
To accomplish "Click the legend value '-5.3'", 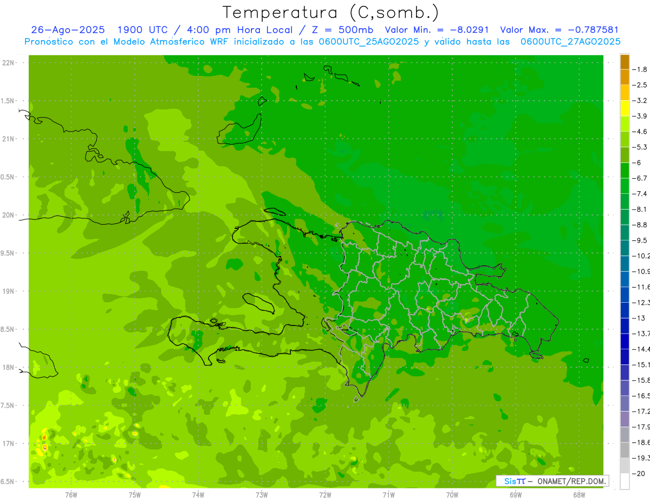I will 641,147.
